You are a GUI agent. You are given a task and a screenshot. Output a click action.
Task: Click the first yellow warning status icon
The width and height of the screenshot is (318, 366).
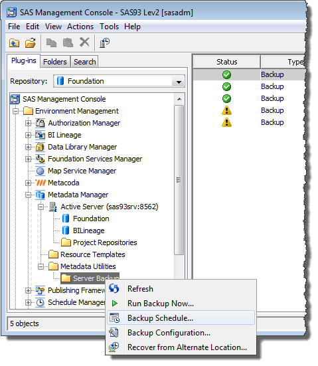[226, 111]
